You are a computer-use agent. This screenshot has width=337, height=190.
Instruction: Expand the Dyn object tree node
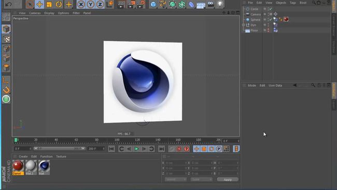click(243, 25)
